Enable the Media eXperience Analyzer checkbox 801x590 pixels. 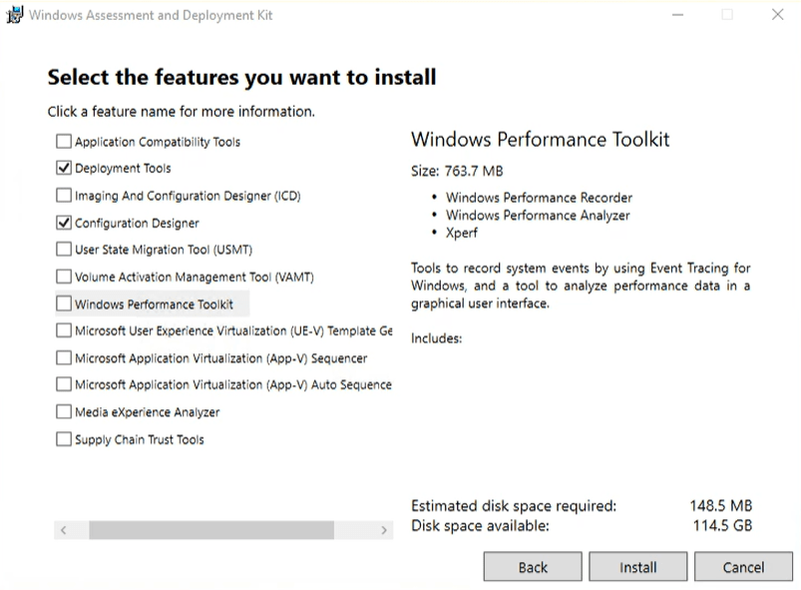(64, 411)
